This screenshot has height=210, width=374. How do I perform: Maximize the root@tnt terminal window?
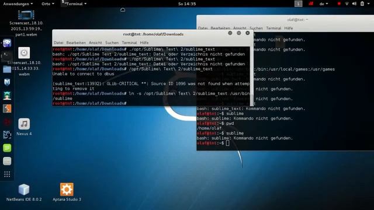(x=239, y=33)
